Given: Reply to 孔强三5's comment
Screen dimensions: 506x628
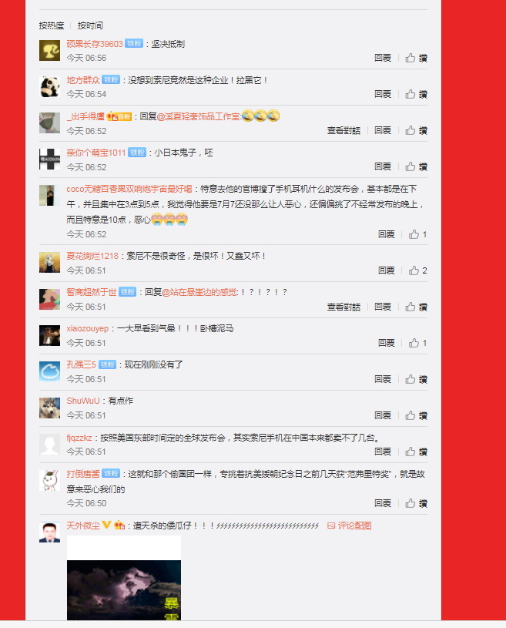Looking at the screenshot, I should 383,379.
